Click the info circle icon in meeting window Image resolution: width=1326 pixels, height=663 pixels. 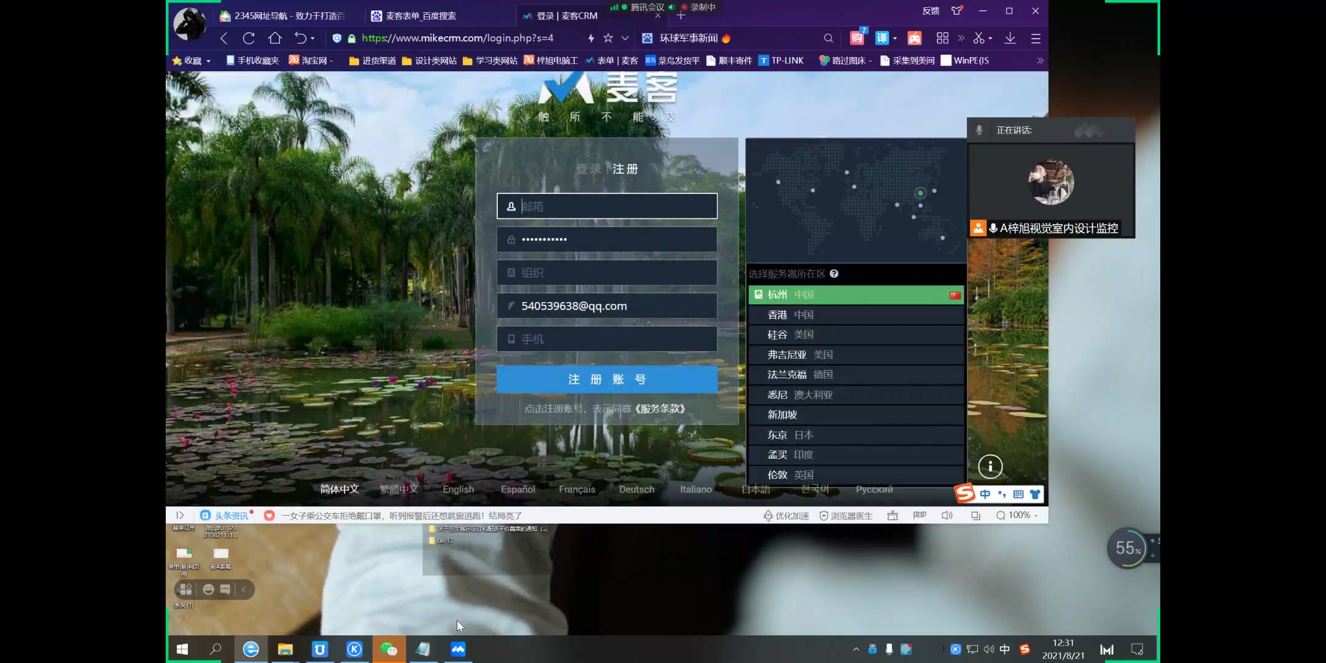990,467
